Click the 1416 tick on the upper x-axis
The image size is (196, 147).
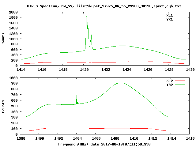point(42,70)
